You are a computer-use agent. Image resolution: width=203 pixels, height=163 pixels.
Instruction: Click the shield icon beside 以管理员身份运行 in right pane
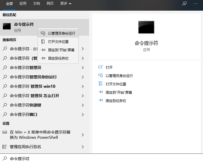[101, 76]
